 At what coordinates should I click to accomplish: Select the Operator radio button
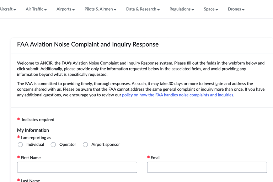tap(53, 145)
